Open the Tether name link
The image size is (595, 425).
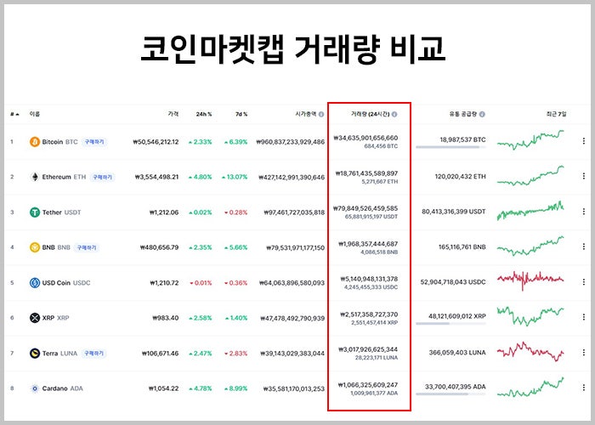52,212
